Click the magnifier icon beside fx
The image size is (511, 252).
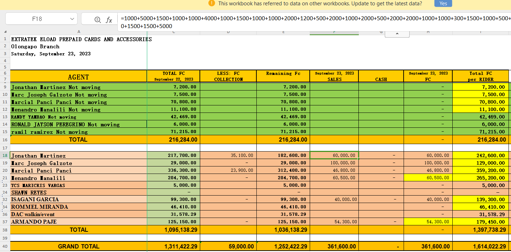click(x=97, y=20)
